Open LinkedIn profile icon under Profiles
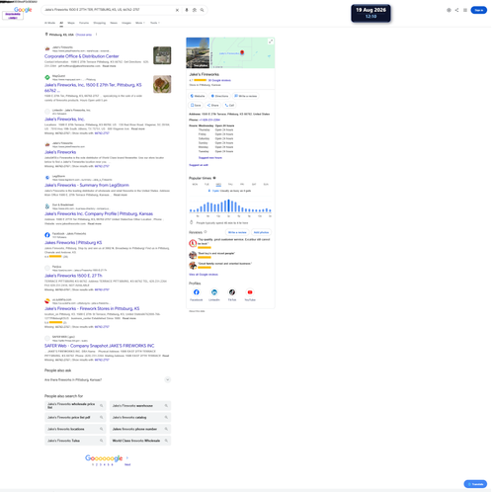The width and height of the screenshot is (494, 492). coord(214,292)
